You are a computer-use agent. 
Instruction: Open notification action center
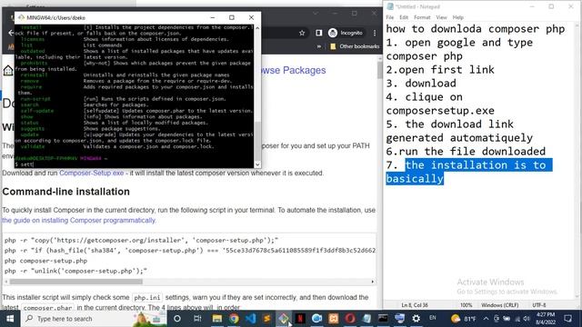pos(567,319)
